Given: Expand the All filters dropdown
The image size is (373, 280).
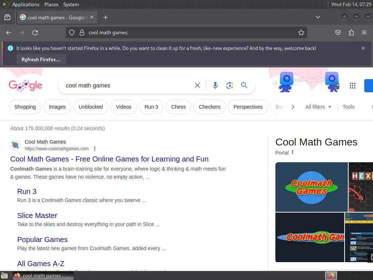Looking at the screenshot, I should pyautogui.click(x=318, y=107).
